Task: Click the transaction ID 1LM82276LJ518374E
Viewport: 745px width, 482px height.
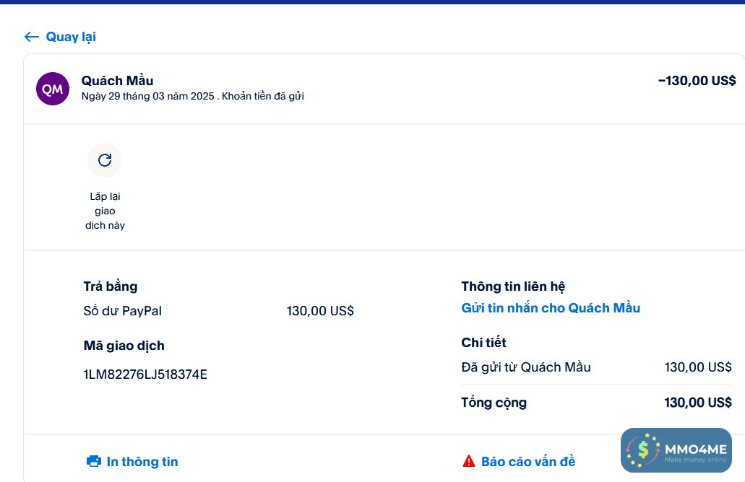Action: [x=145, y=374]
